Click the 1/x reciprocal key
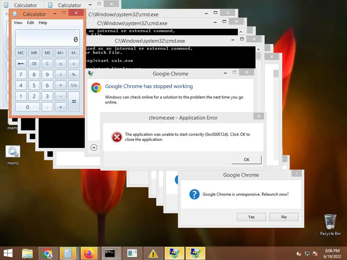Image resolution: width=347 pixels, height=260 pixels. click(x=74, y=85)
